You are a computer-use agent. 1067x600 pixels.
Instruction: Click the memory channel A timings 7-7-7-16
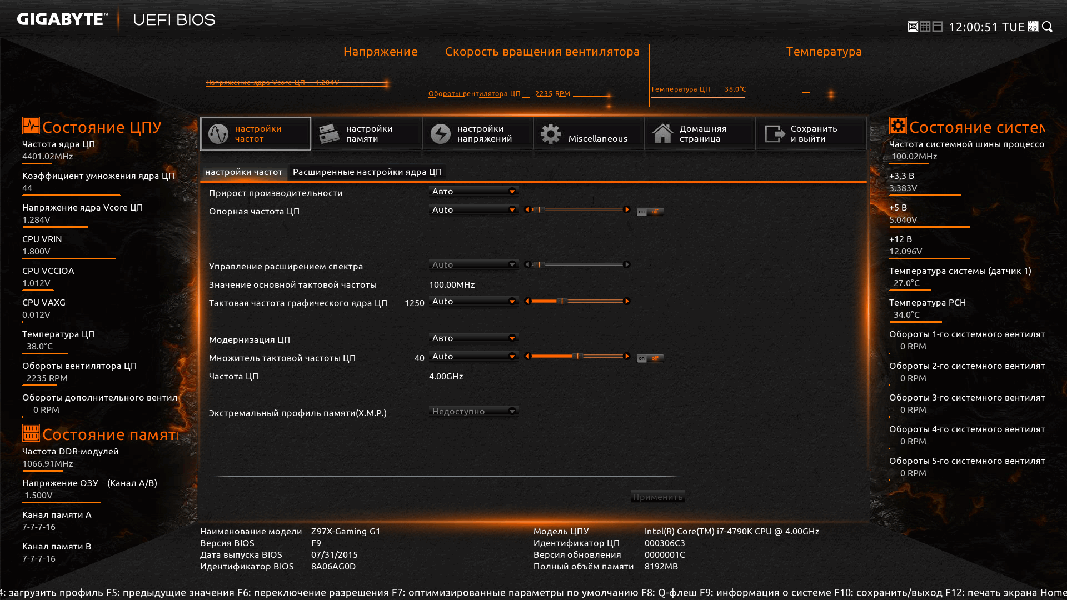click(39, 527)
